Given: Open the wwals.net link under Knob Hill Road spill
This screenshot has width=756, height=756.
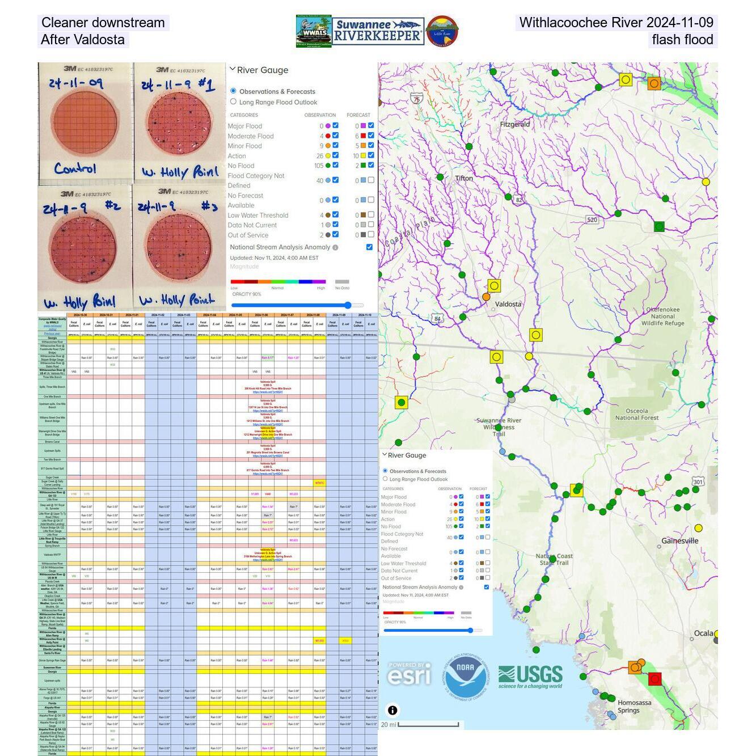Looking at the screenshot, I should click(x=268, y=392).
